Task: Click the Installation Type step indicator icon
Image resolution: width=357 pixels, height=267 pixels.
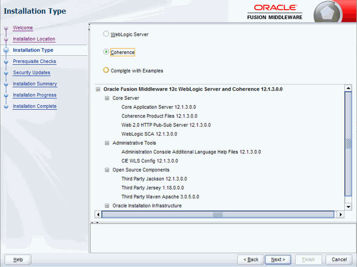Action: point(6,50)
